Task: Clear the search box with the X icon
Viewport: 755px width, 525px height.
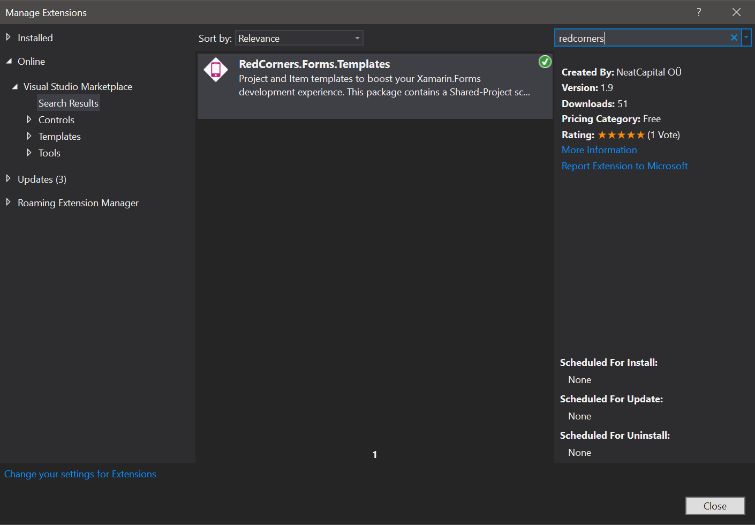Action: coord(734,37)
